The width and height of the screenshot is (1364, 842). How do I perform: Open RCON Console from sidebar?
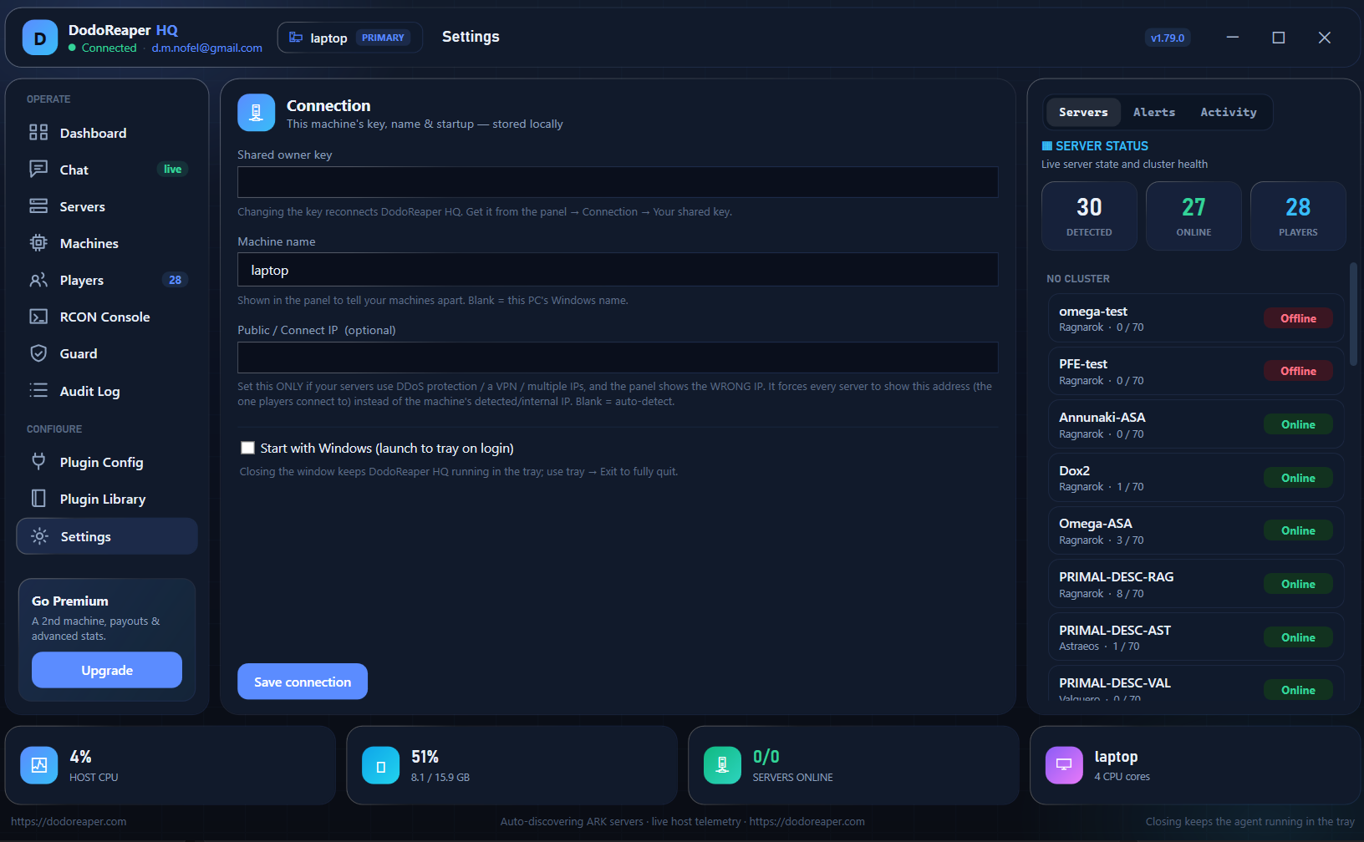click(x=107, y=317)
